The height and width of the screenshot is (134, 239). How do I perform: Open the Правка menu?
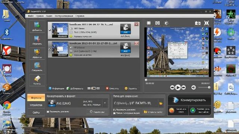40,16
